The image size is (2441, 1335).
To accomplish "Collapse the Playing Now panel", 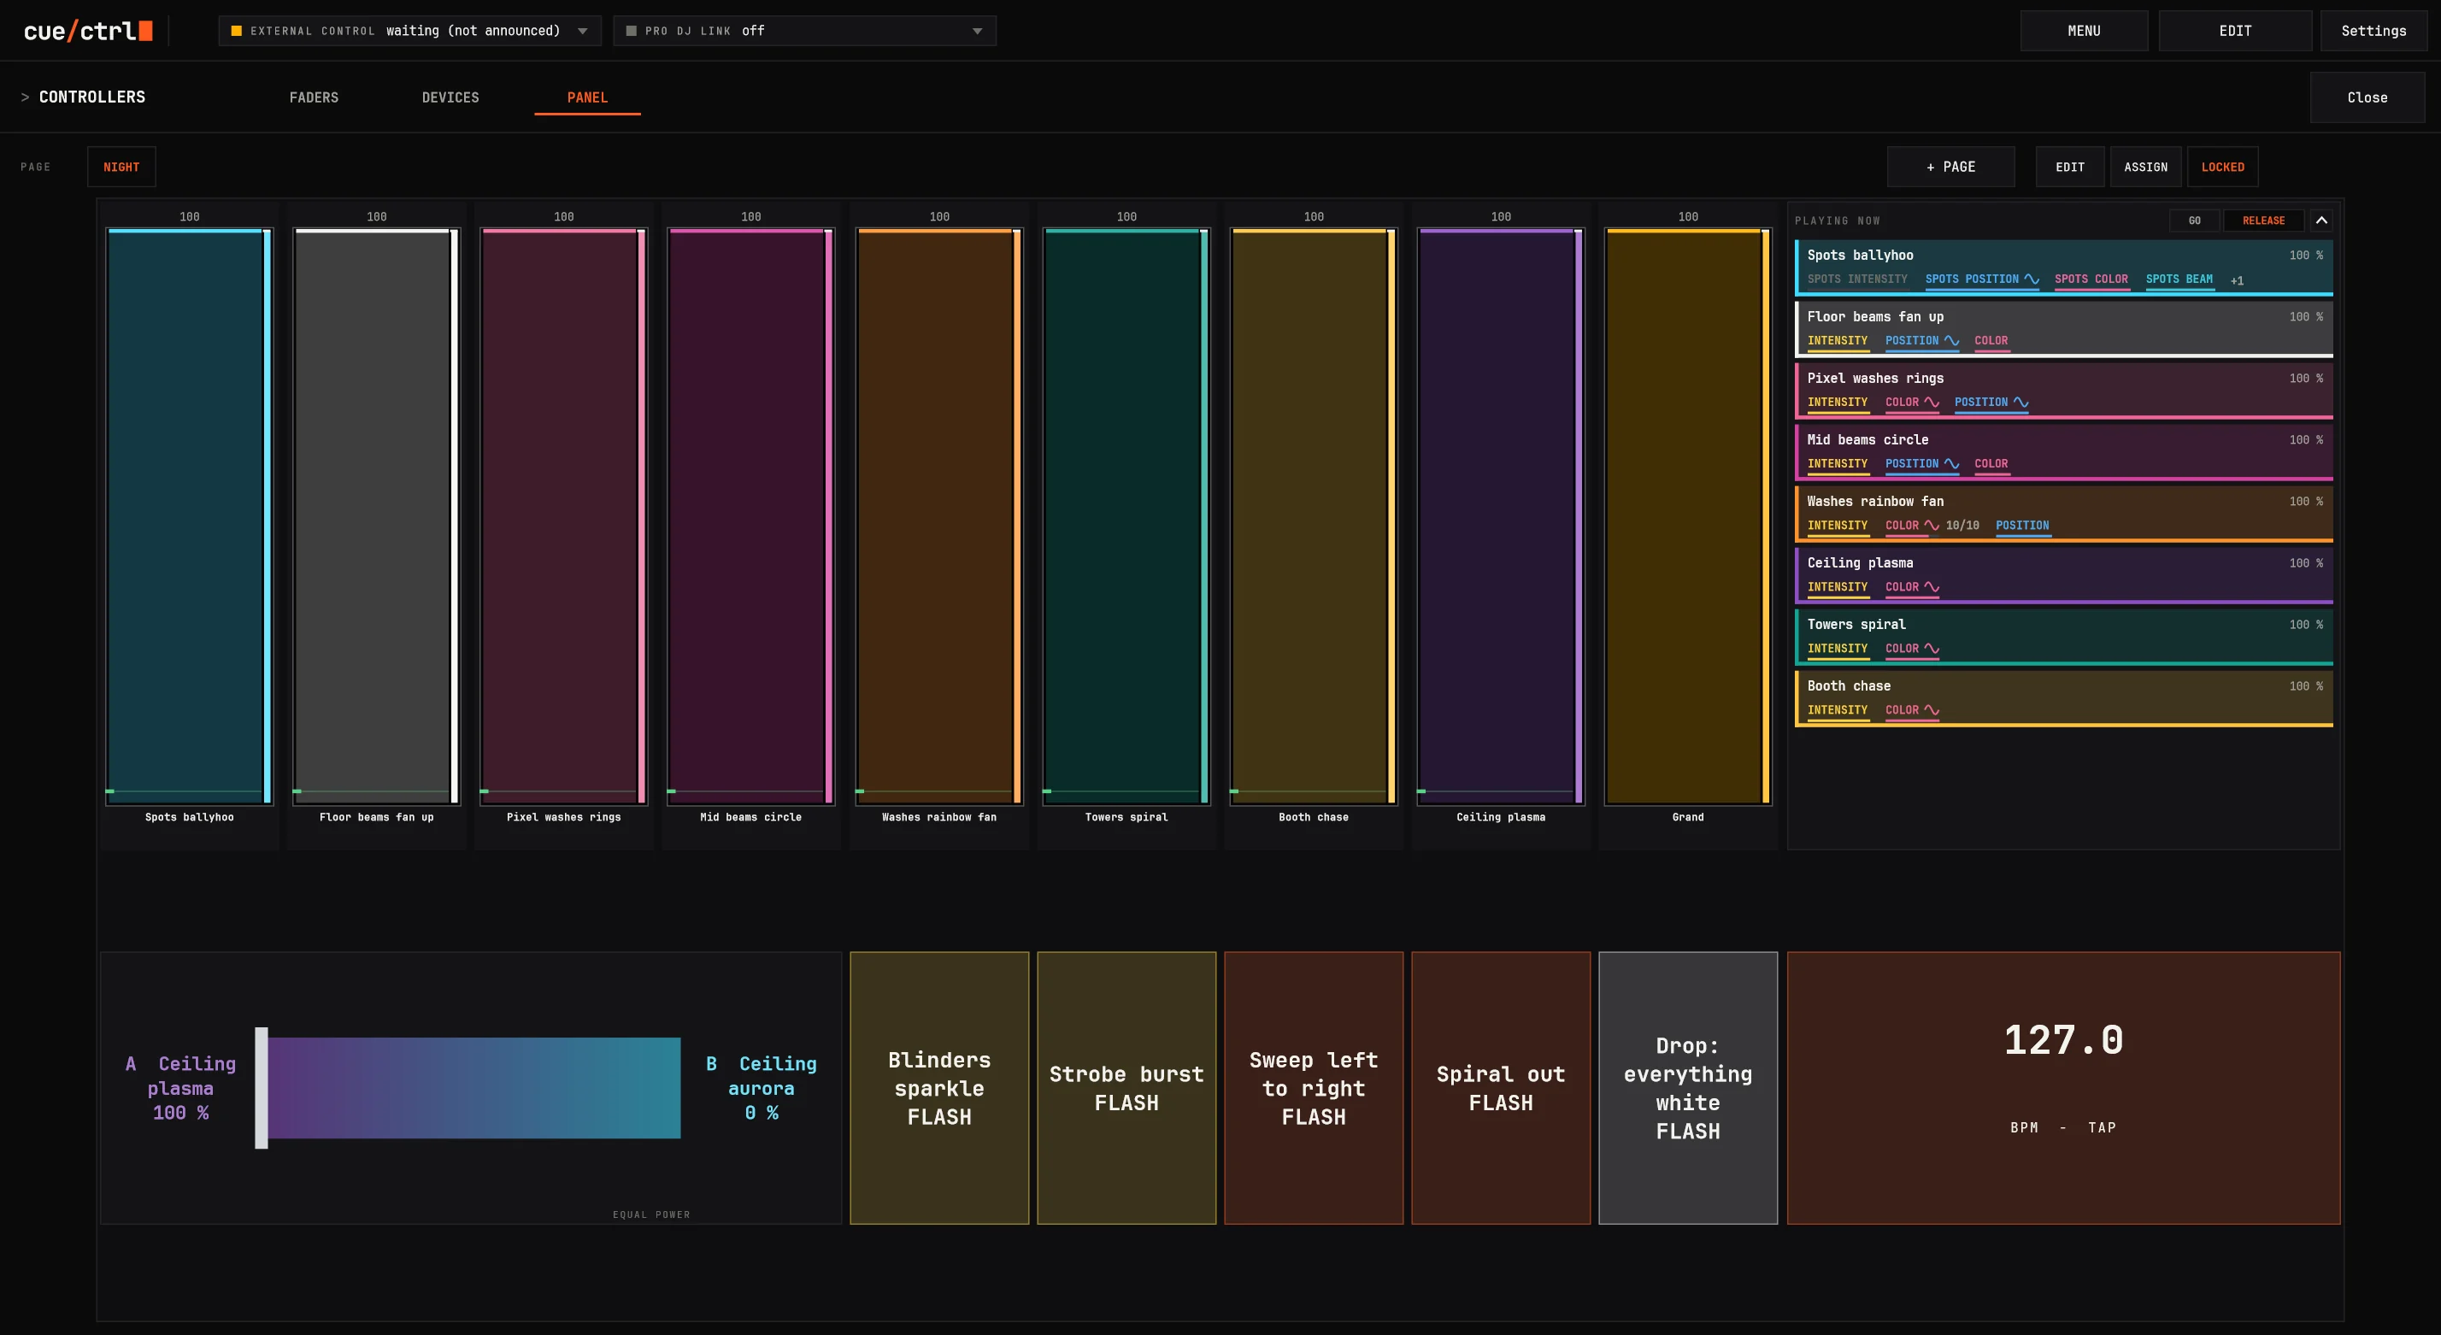I will (x=2320, y=221).
